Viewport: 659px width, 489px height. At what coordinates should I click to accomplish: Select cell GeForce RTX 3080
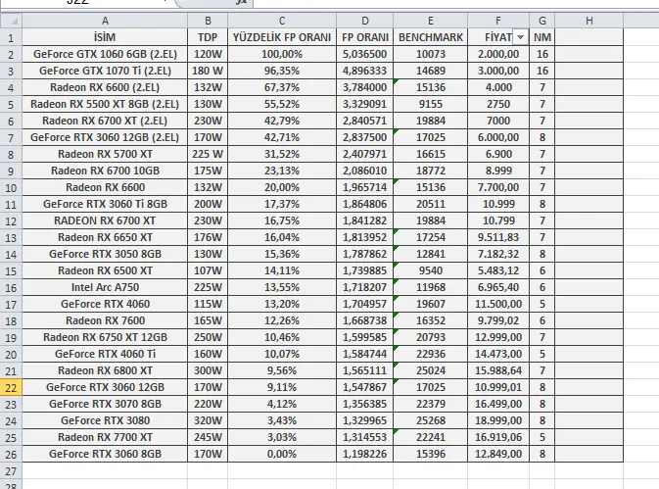pos(105,420)
